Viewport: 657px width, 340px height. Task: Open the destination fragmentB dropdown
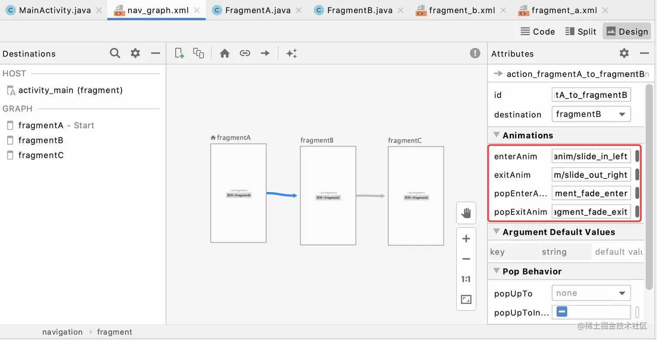(x=591, y=114)
